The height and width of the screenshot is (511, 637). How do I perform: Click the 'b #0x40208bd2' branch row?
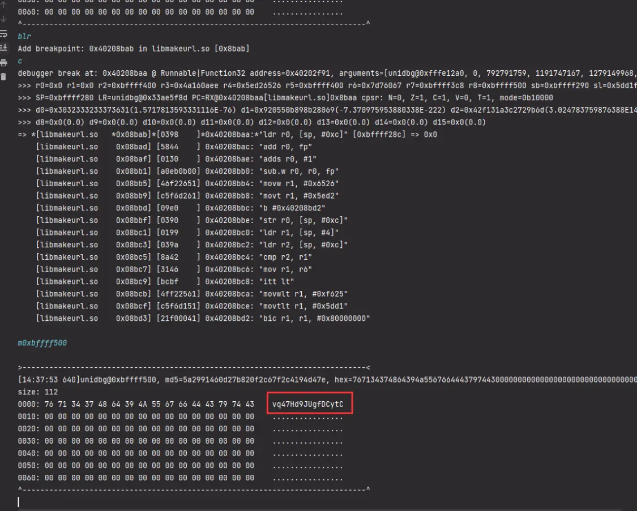[181, 208]
